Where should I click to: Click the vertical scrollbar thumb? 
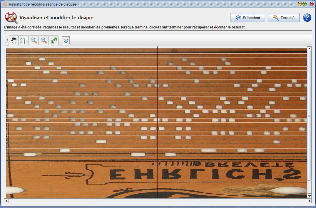tap(309, 116)
